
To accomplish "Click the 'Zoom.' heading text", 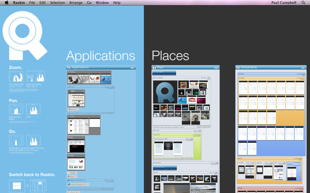I will pos(15,67).
